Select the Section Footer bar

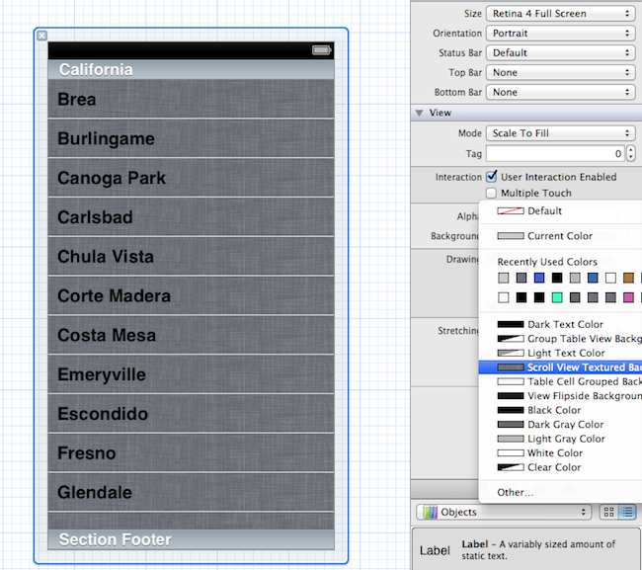192,539
